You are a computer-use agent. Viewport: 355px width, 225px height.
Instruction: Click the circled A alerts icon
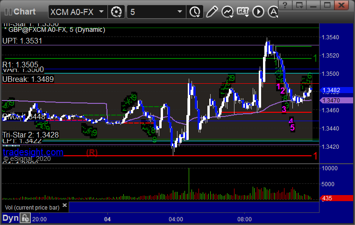tap(273, 12)
